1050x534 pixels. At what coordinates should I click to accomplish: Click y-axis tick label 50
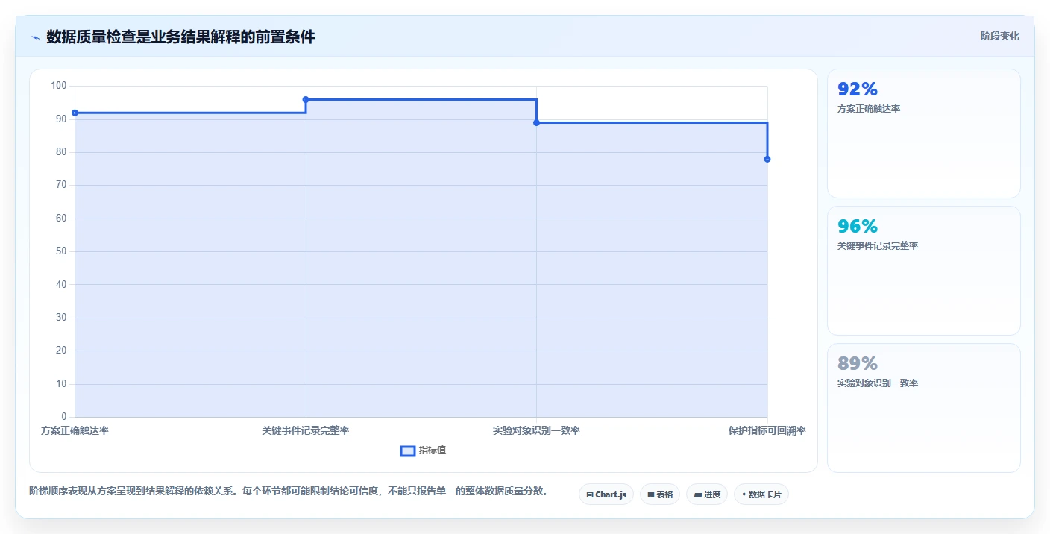(x=61, y=251)
